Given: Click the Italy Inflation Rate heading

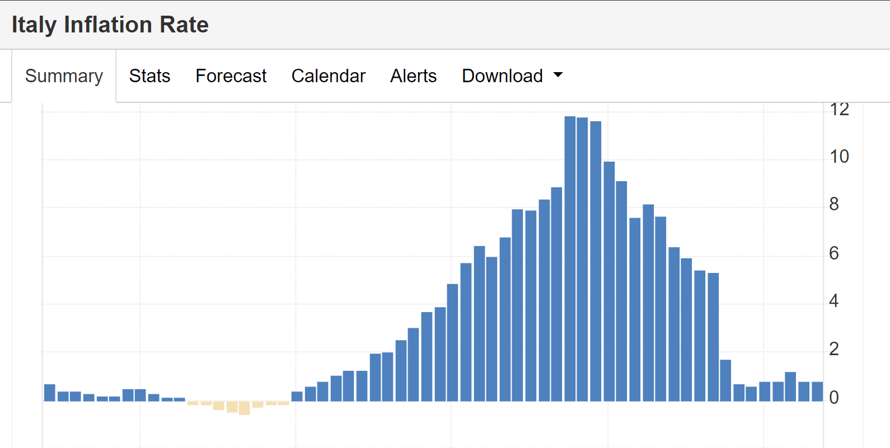Looking at the screenshot, I should tap(110, 25).
